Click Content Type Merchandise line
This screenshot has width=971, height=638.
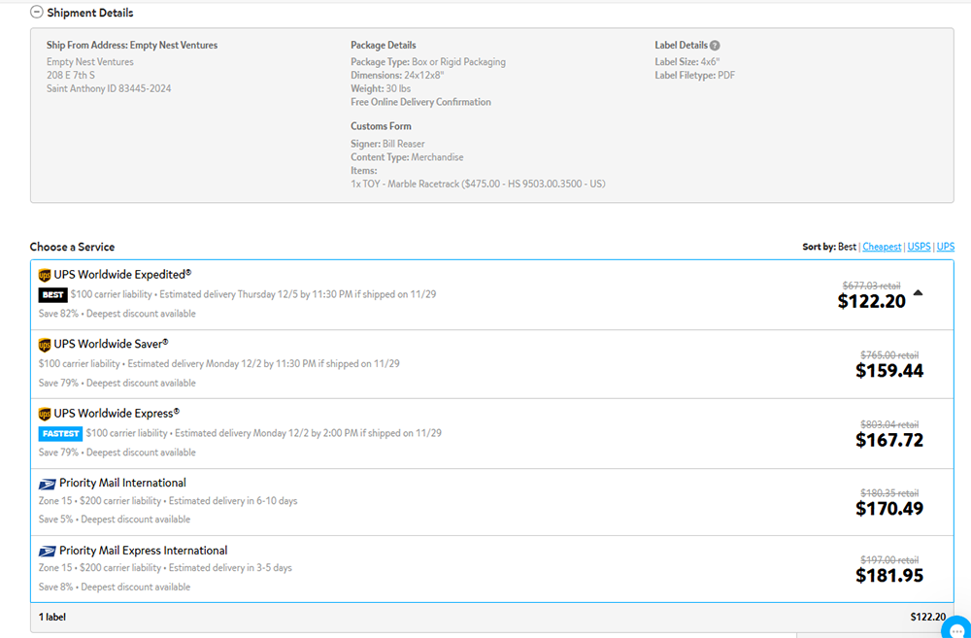[x=407, y=157]
